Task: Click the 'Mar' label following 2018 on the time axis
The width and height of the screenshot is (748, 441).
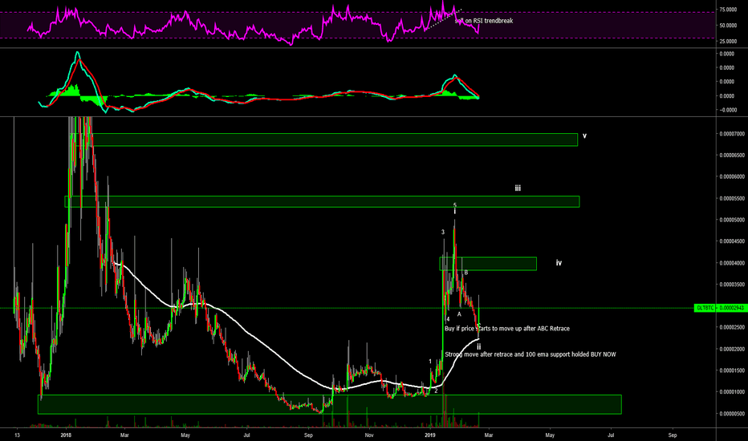Action: [x=124, y=435]
